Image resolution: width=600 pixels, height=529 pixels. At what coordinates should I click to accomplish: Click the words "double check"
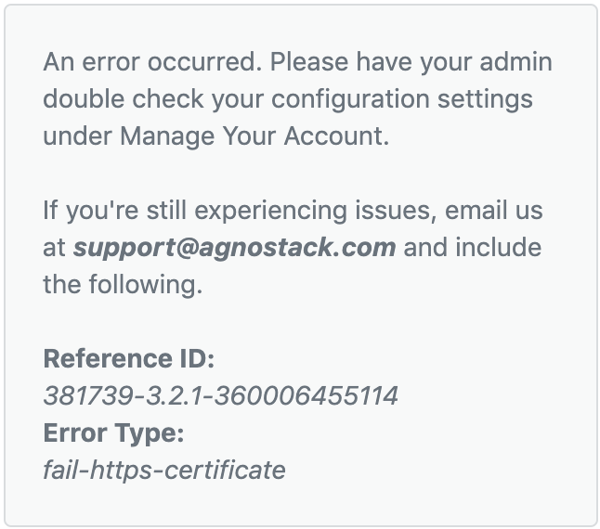click(124, 98)
